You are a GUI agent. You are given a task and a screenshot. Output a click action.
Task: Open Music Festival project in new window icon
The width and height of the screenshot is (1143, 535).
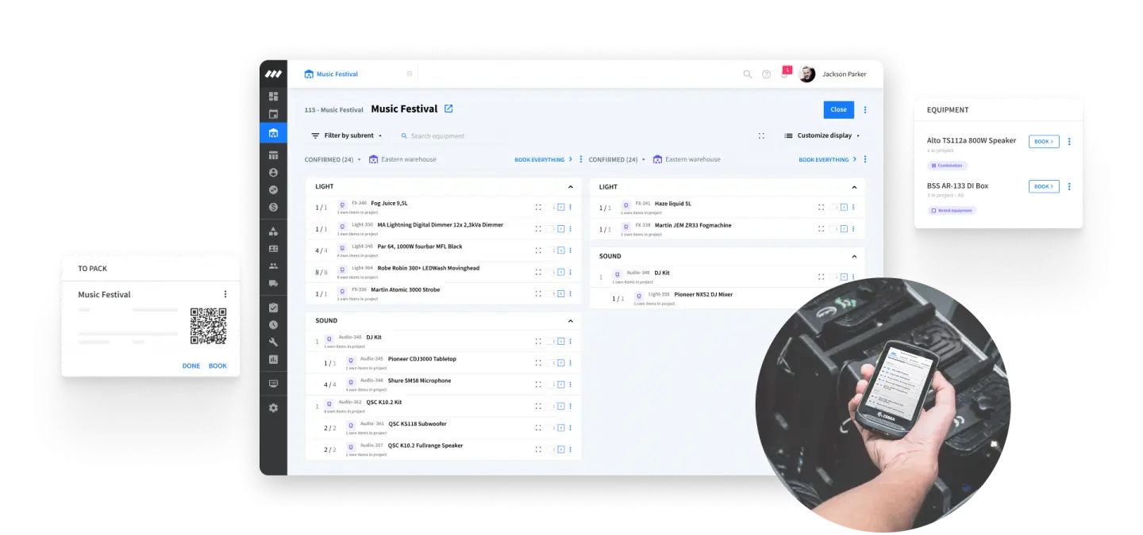pyautogui.click(x=448, y=109)
